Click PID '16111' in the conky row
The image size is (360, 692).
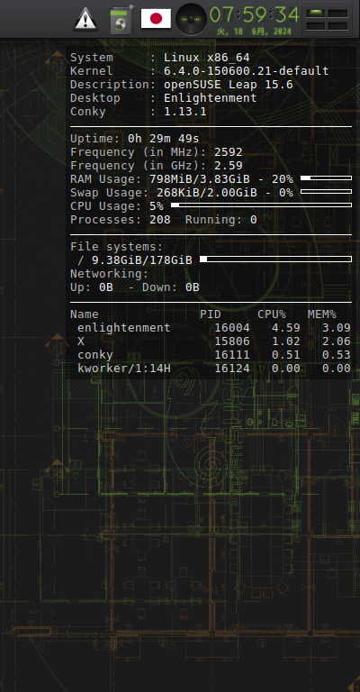[232, 355]
